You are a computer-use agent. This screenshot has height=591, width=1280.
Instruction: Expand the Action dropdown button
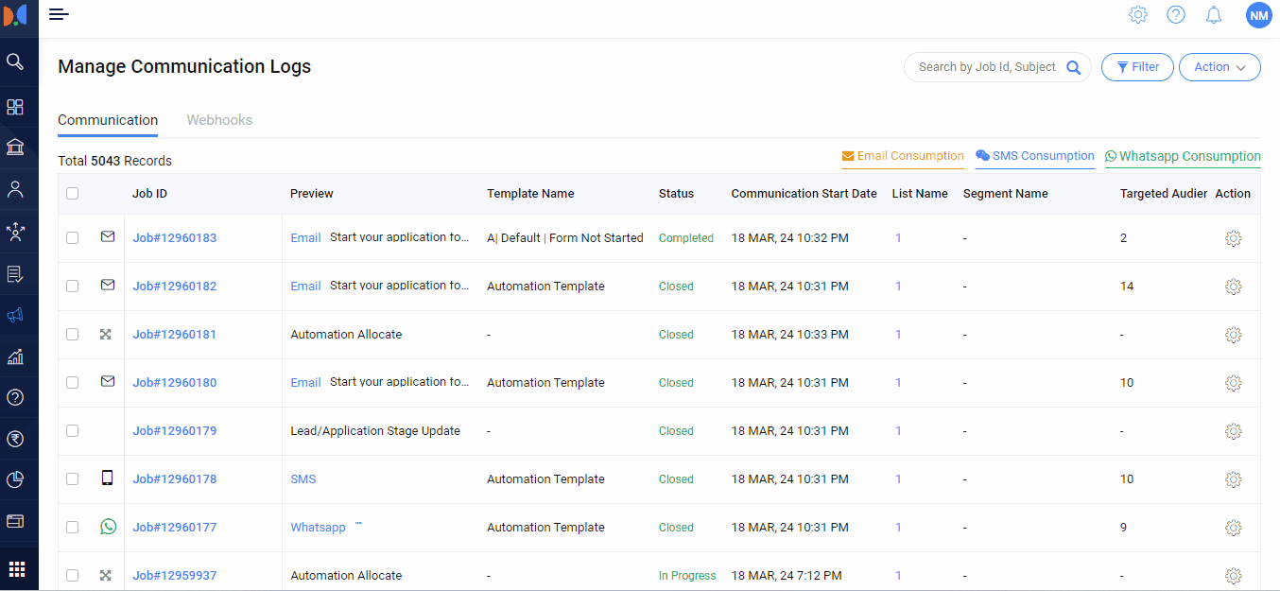coord(1219,67)
